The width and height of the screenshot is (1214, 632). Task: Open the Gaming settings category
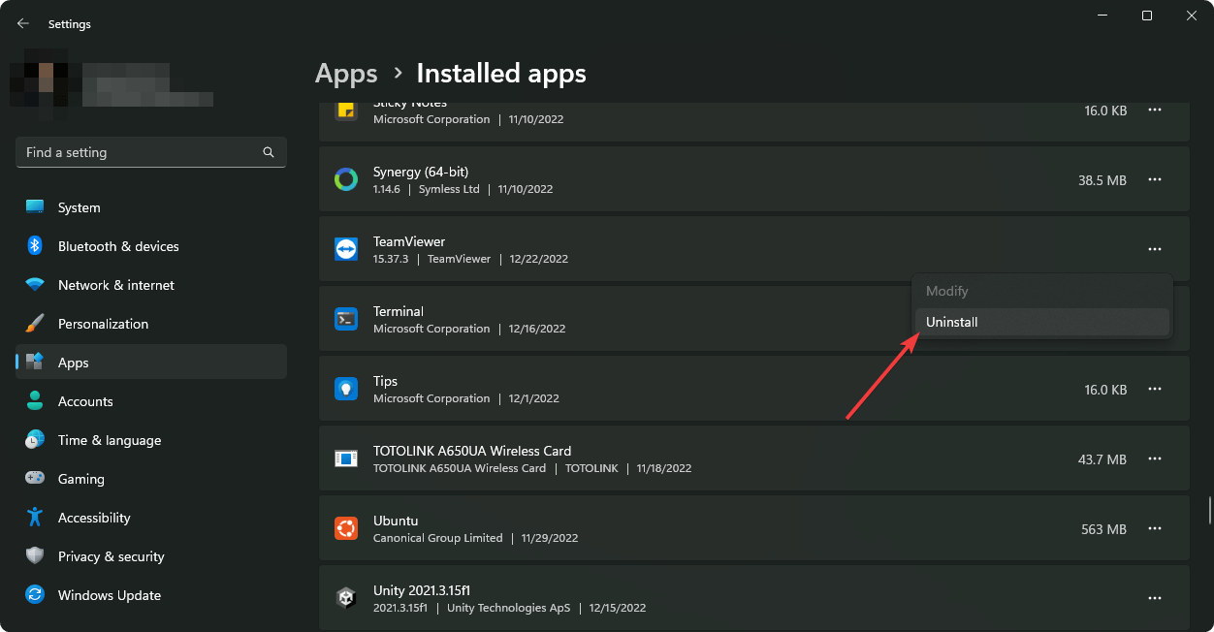(151, 479)
